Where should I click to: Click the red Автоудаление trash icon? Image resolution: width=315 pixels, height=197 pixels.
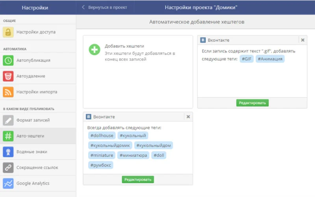coord(8,76)
